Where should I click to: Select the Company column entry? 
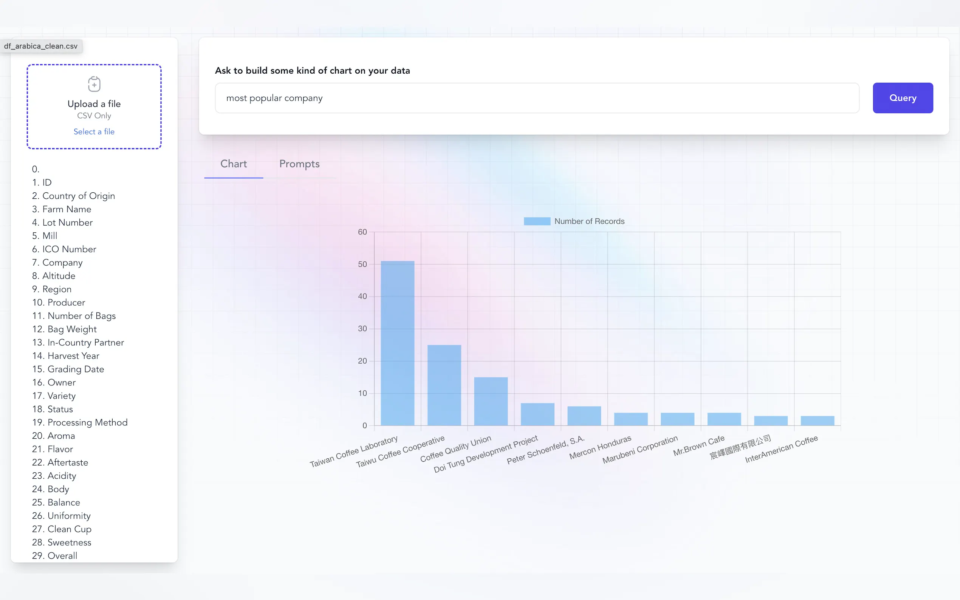point(62,262)
